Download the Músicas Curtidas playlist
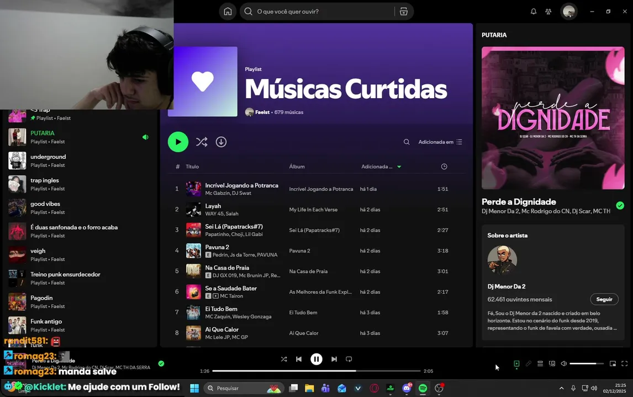The width and height of the screenshot is (633, 397). [221, 142]
